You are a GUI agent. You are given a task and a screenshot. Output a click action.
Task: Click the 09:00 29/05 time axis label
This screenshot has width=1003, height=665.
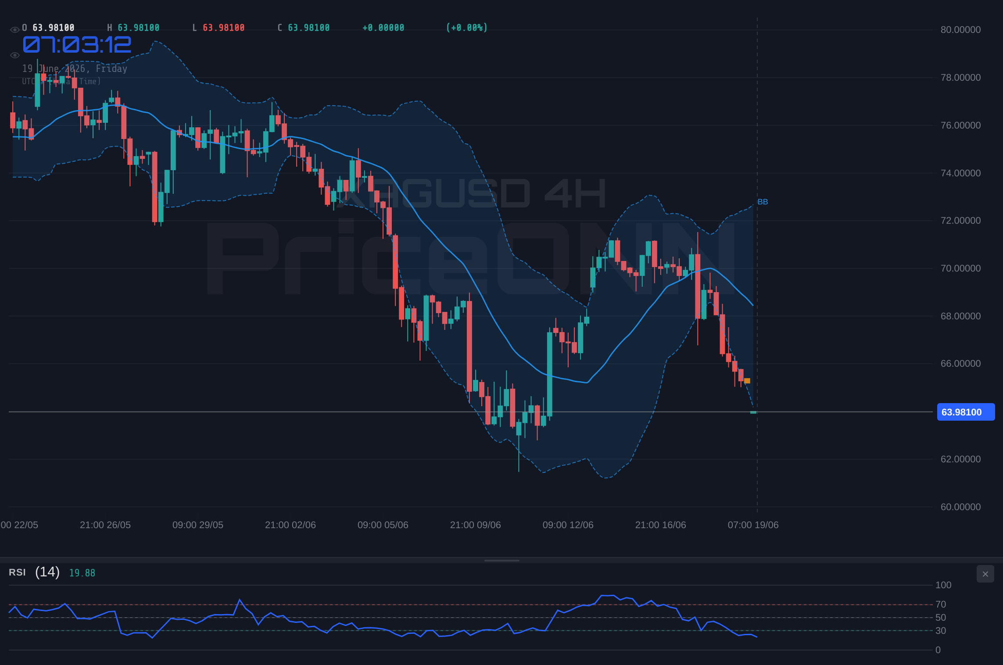click(198, 525)
